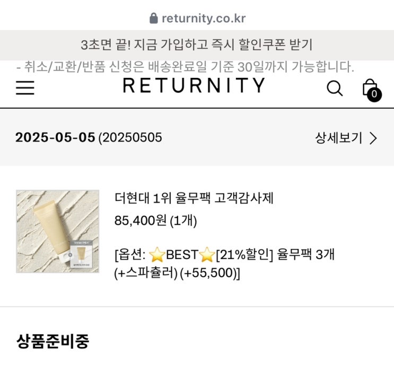Select the order number starting 20250505

(130, 138)
